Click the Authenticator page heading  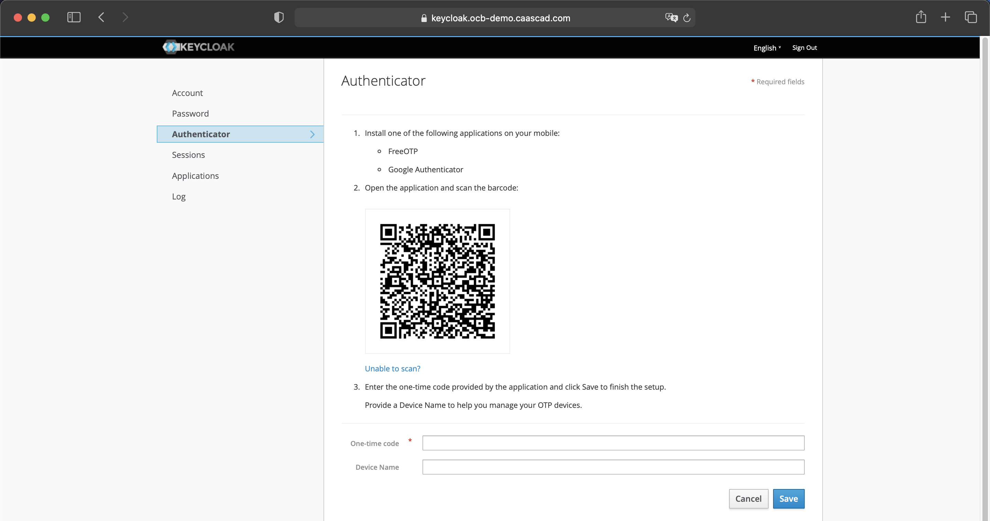pyautogui.click(x=383, y=81)
